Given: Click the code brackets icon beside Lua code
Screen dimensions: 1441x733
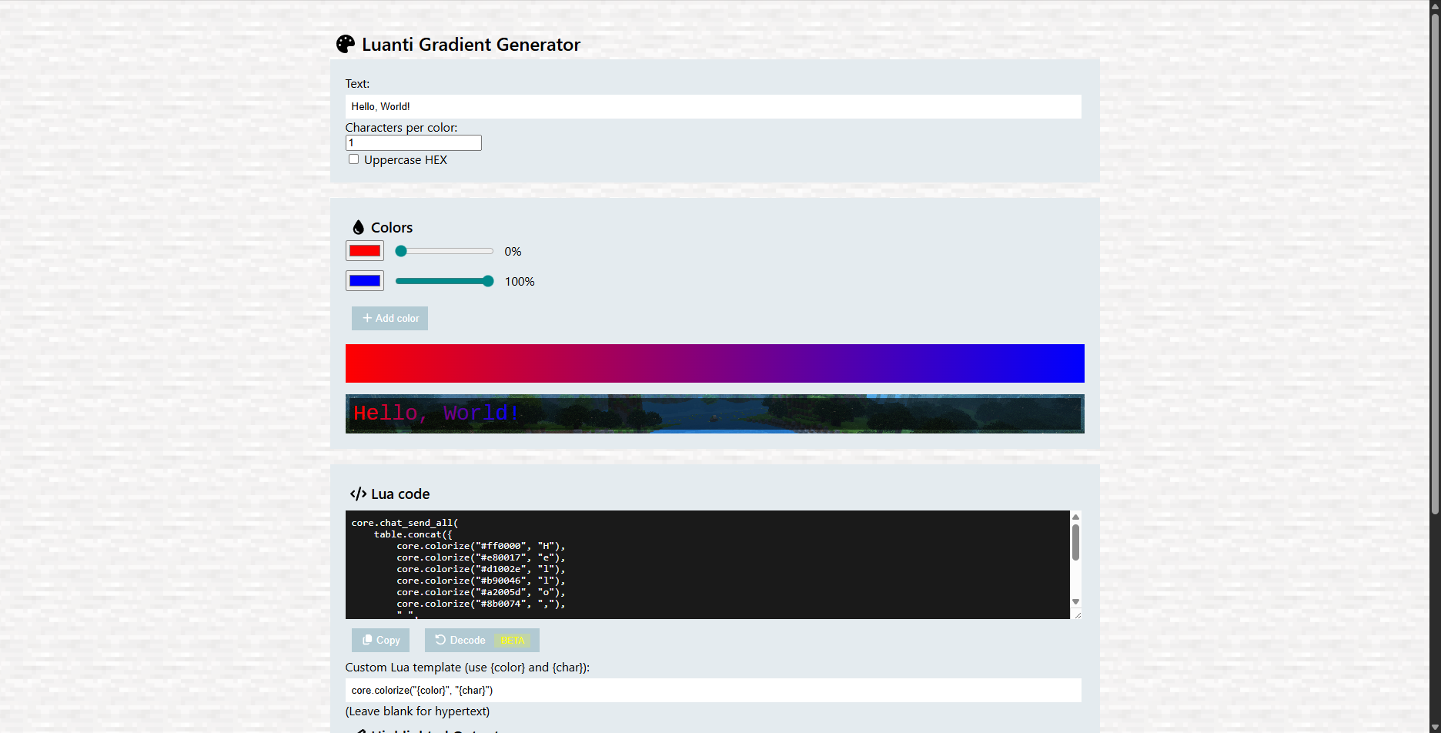Looking at the screenshot, I should pyautogui.click(x=358, y=494).
